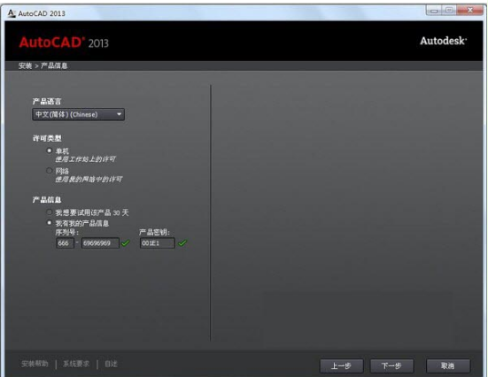Minimize the installer window
Screen dimensions: 488x377
tap(434, 11)
